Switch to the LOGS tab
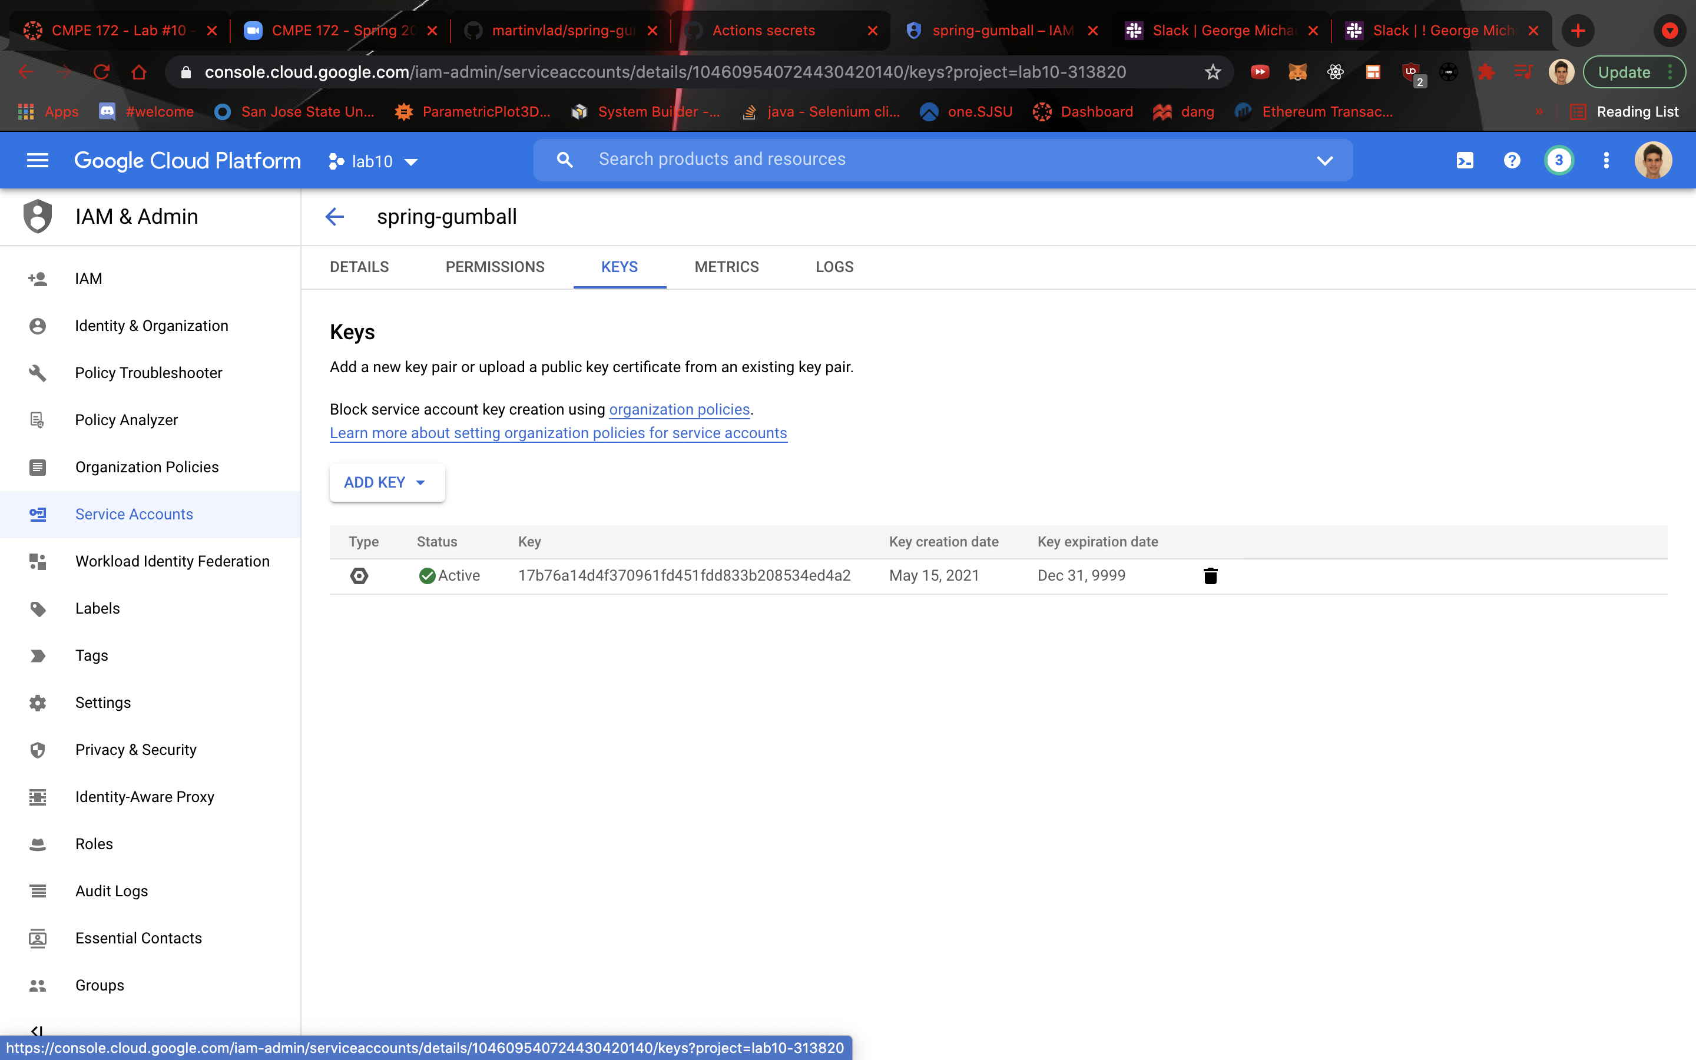The image size is (1696, 1060). click(x=834, y=267)
